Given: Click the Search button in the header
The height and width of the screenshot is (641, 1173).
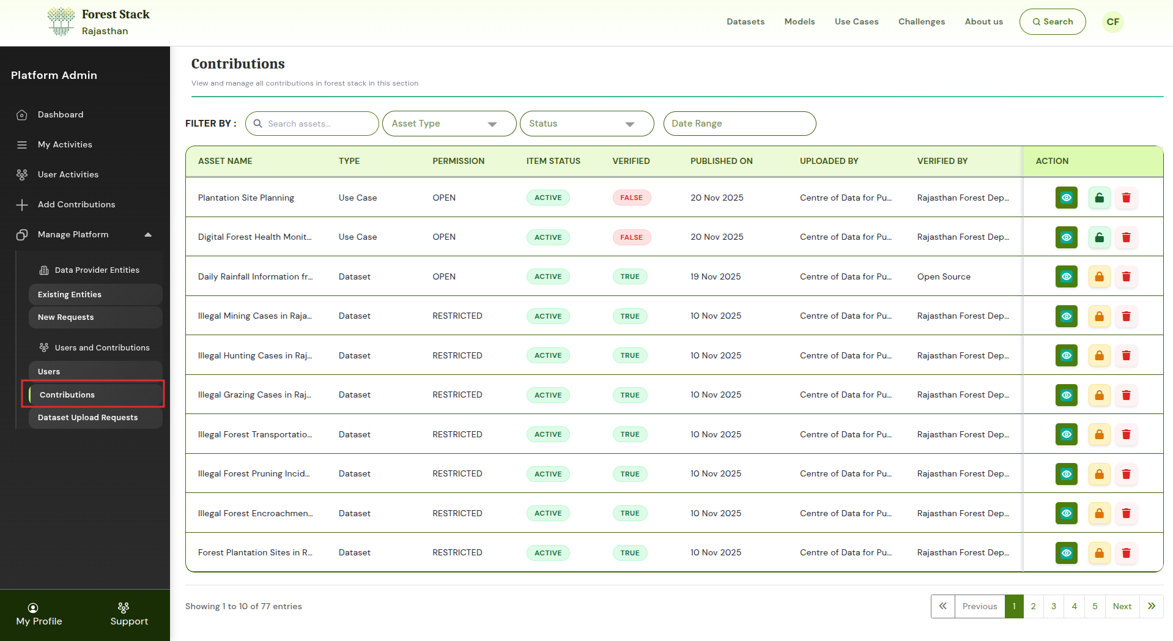Looking at the screenshot, I should coord(1052,22).
